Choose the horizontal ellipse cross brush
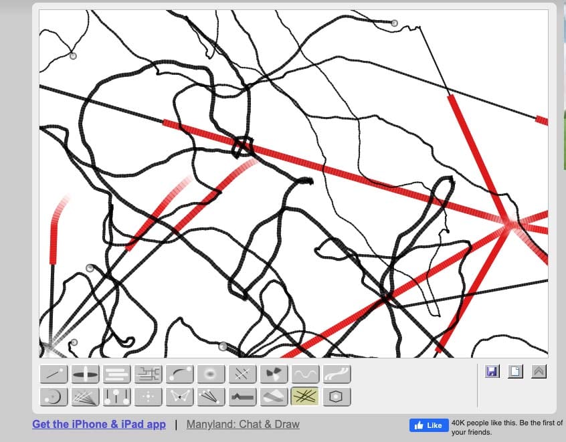The height and width of the screenshot is (442, 566). coord(85,374)
